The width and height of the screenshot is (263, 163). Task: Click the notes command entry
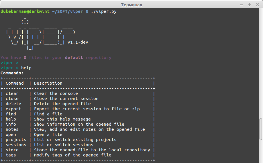(x=12, y=129)
